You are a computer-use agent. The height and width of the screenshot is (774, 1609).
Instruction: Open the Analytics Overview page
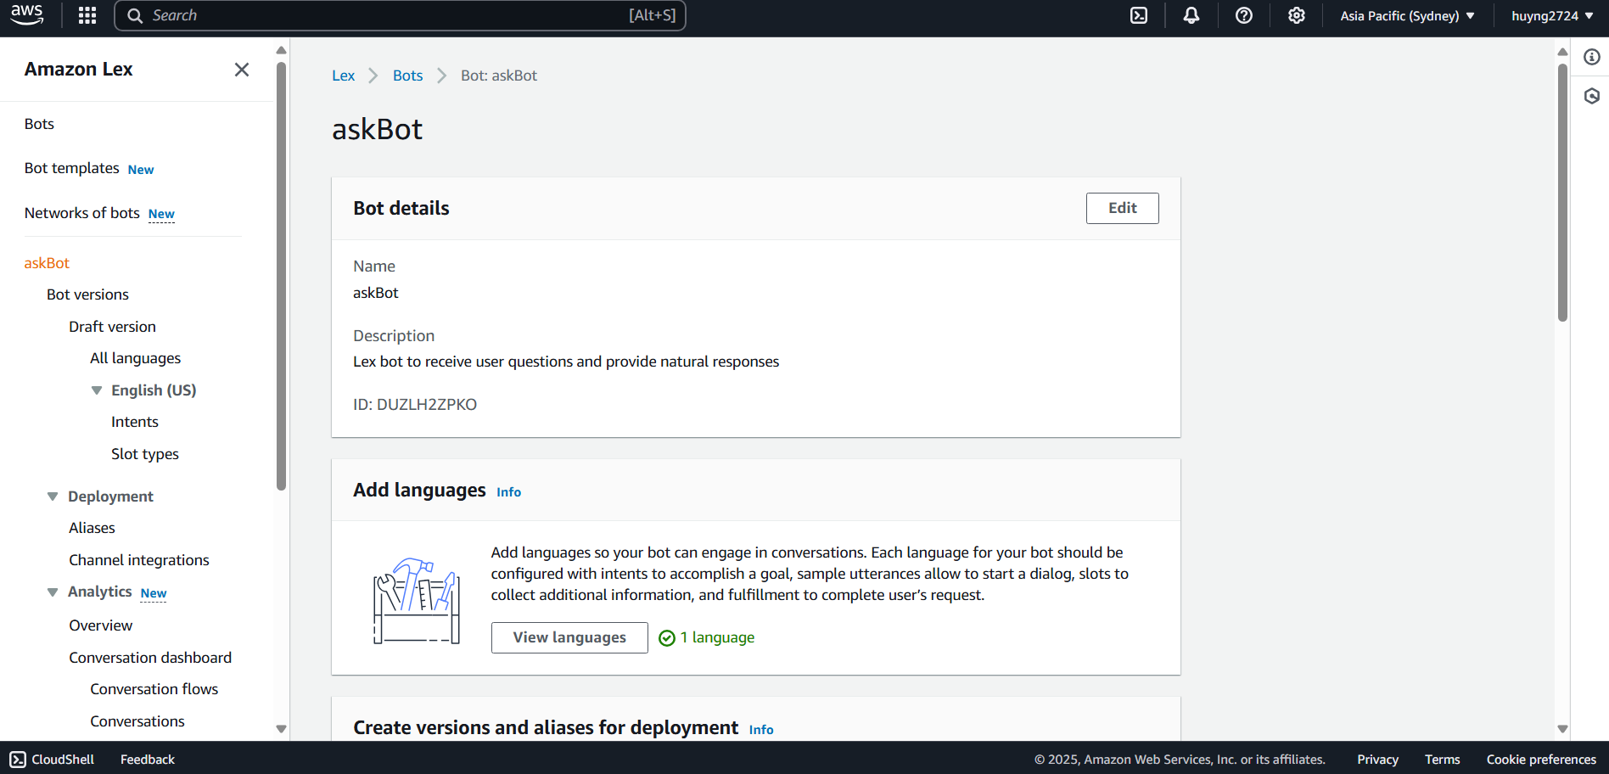[x=100, y=625]
